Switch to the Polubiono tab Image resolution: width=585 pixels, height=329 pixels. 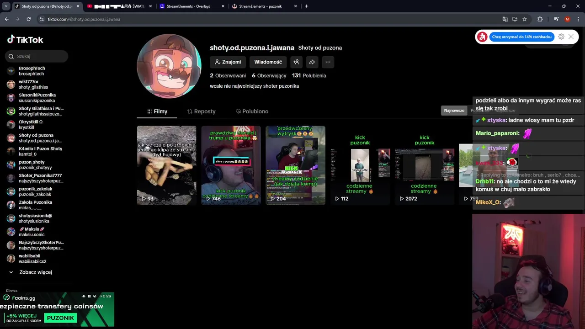pyautogui.click(x=252, y=111)
